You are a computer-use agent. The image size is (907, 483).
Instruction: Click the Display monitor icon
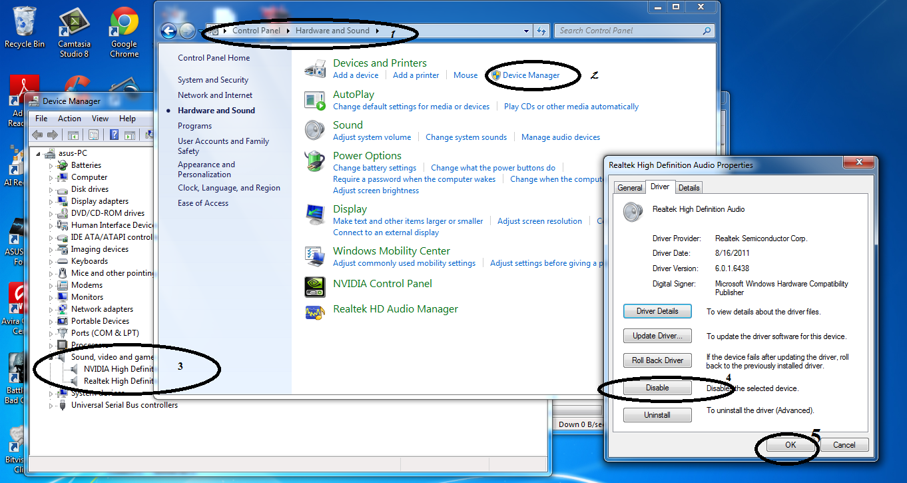click(314, 214)
